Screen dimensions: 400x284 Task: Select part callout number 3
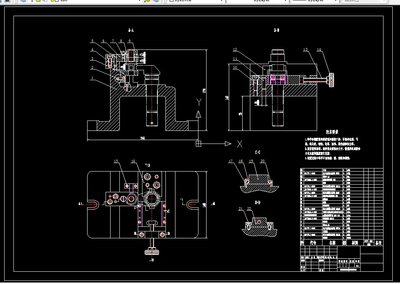click(x=92, y=59)
